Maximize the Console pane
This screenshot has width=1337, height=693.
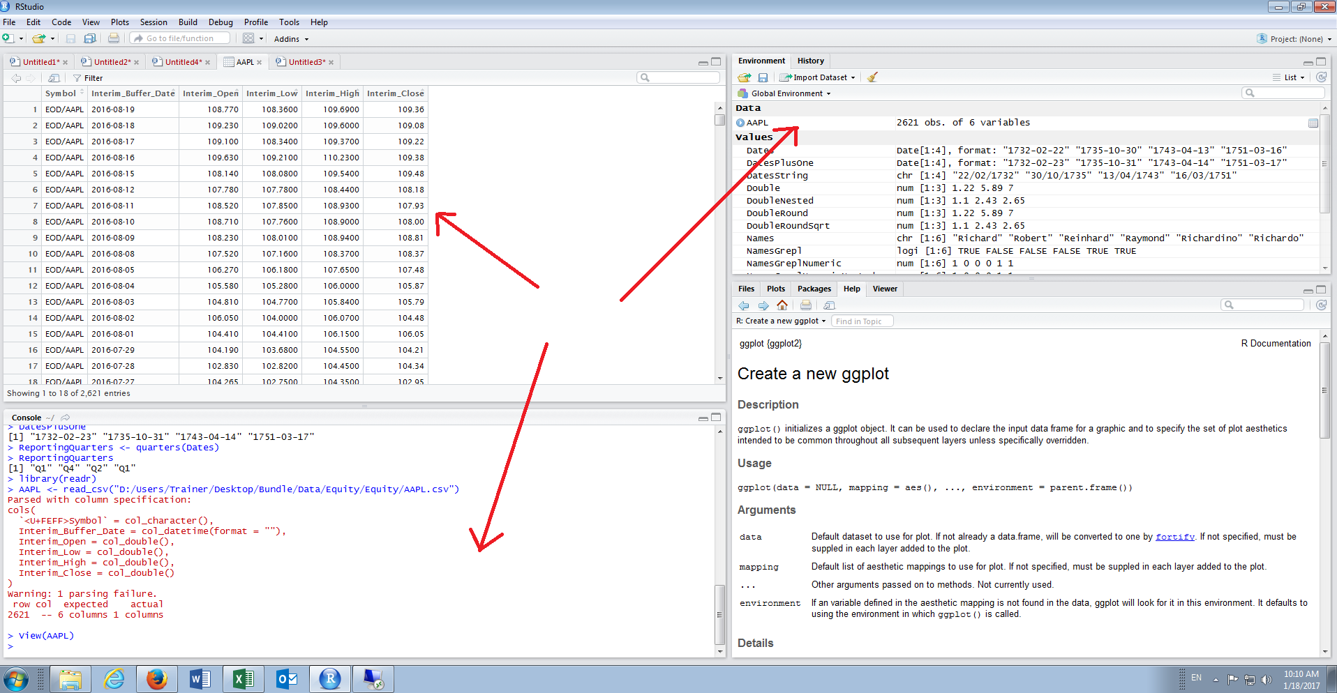point(716,418)
